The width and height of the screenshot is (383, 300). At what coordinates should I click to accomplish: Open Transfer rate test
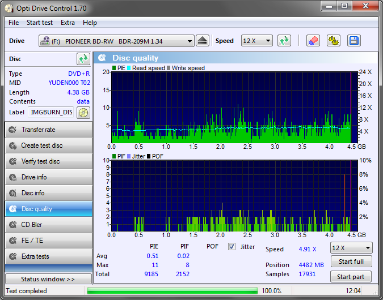(49, 130)
